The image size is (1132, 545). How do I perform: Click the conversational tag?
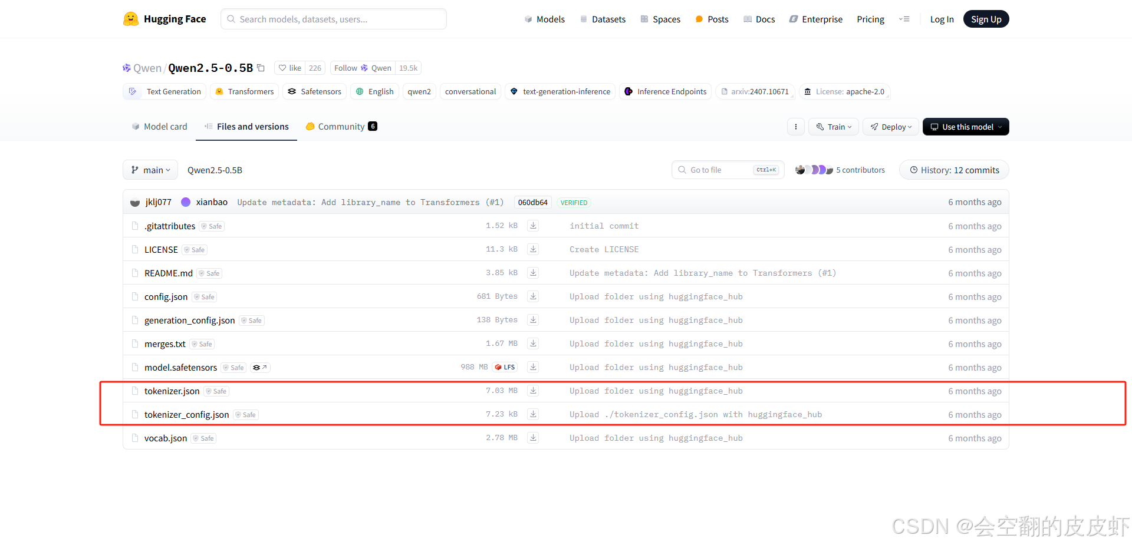point(470,91)
